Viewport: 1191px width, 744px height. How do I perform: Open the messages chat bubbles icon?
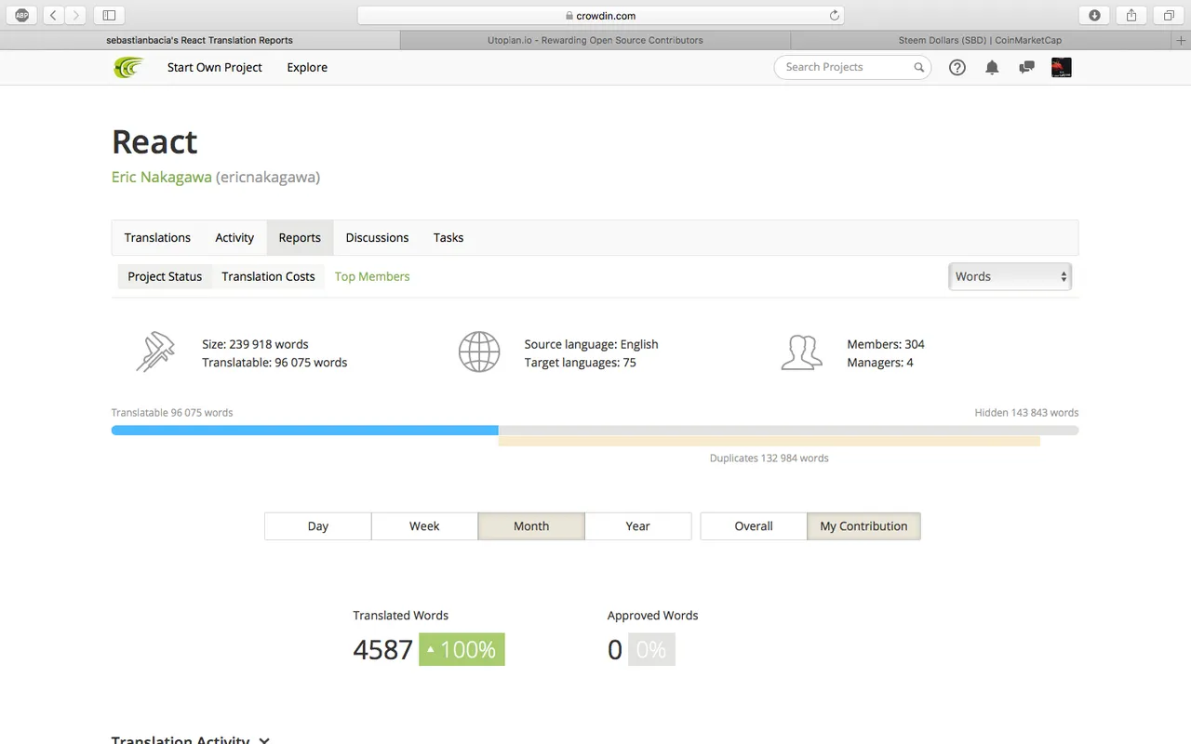[1026, 67]
